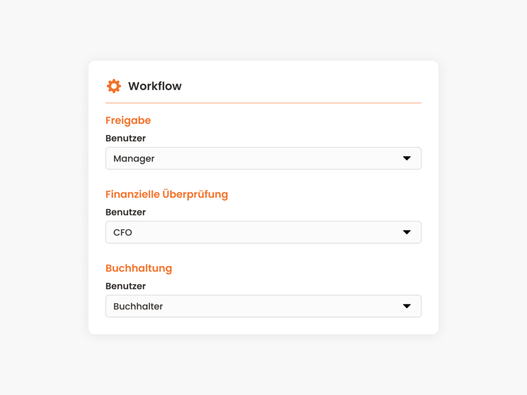Click the Benutzer label under Freigabe

click(x=126, y=138)
